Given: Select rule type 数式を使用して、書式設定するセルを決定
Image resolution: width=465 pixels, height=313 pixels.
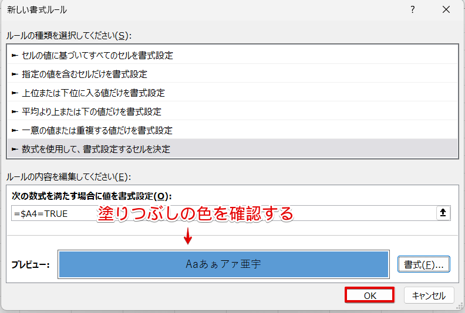Looking at the screenshot, I should 232,149.
